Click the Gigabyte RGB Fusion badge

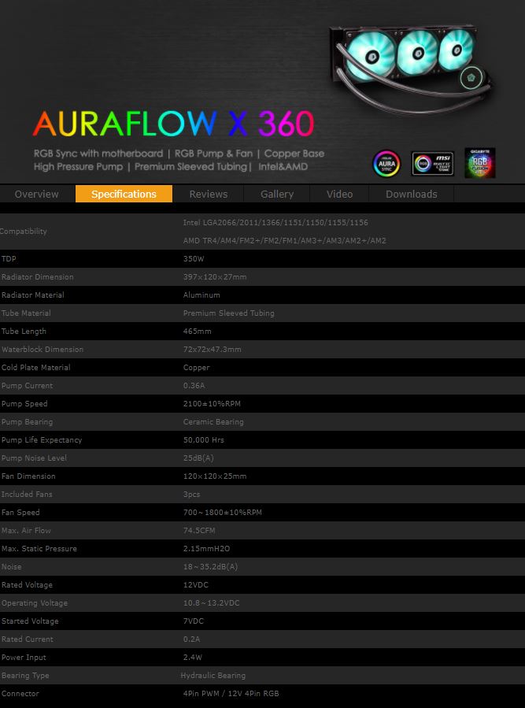coord(479,163)
